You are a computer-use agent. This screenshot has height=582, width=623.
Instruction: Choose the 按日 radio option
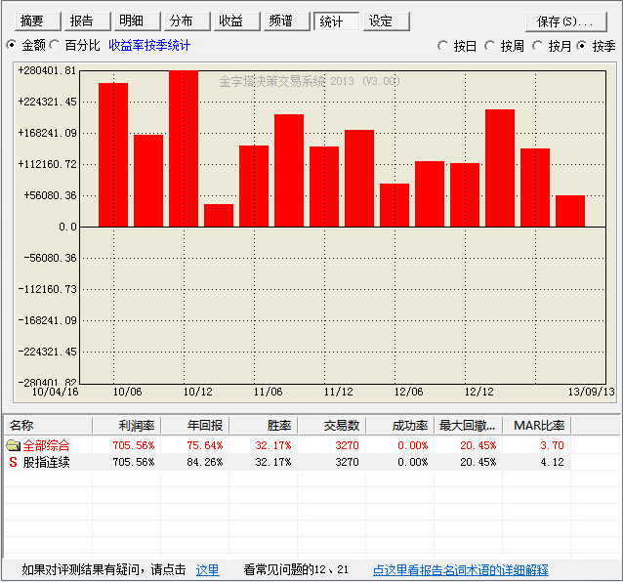[x=443, y=46]
